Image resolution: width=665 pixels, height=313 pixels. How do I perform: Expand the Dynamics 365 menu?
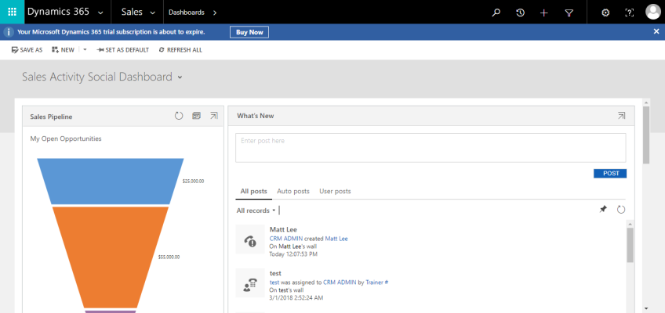(x=100, y=13)
